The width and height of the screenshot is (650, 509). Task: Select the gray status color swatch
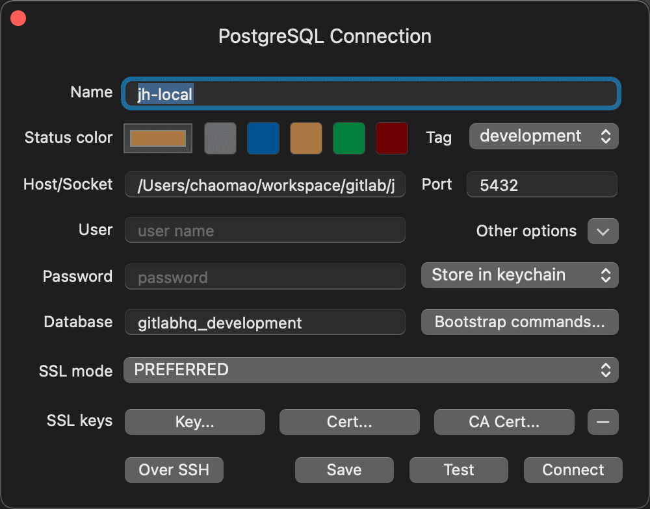coord(220,138)
